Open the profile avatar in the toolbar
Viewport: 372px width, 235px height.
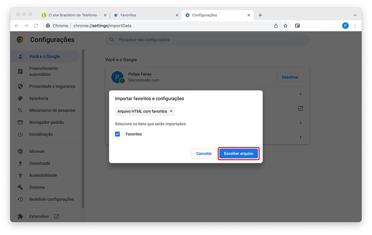coord(345,26)
